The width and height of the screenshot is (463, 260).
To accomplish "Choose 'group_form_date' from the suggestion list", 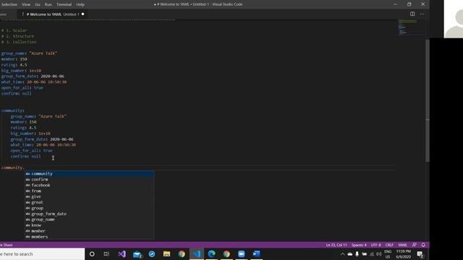I will click(x=89, y=214).
